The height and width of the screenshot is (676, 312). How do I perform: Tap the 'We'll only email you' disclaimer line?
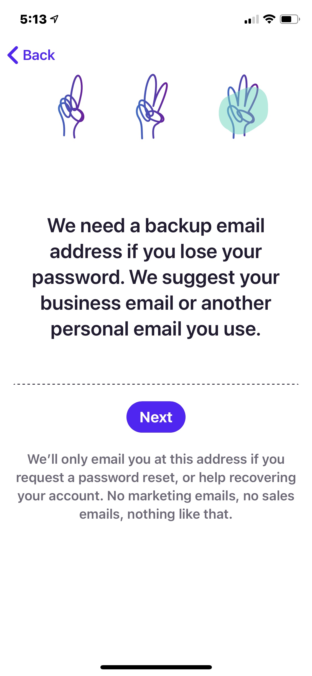(x=156, y=459)
